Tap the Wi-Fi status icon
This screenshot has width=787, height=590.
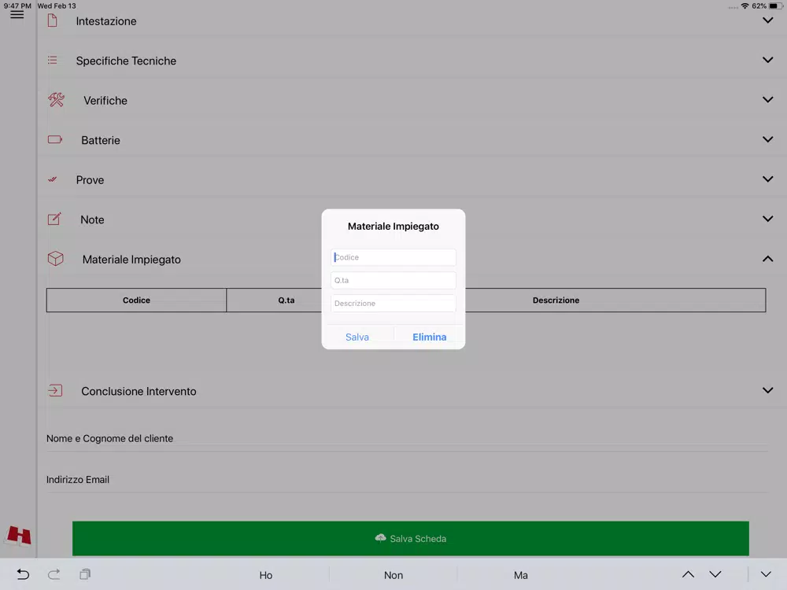click(x=745, y=6)
